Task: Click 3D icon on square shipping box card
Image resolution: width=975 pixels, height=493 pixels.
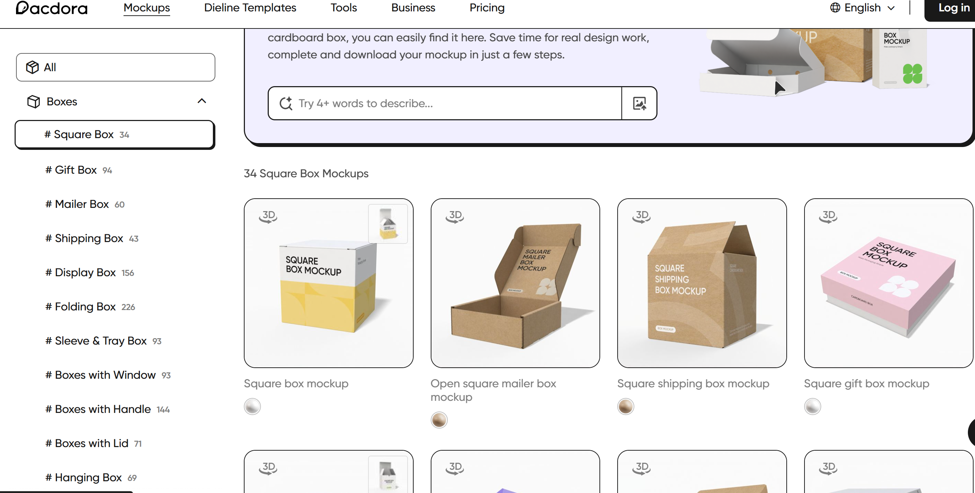Action: point(641,216)
